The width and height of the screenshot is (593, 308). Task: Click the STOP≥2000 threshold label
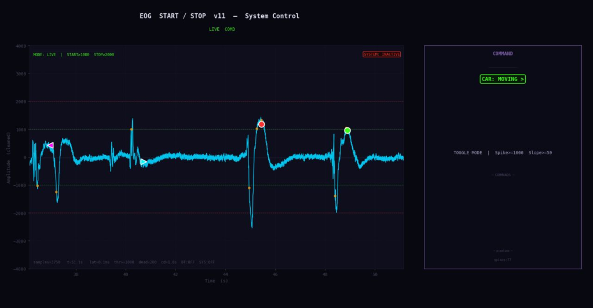(104, 55)
